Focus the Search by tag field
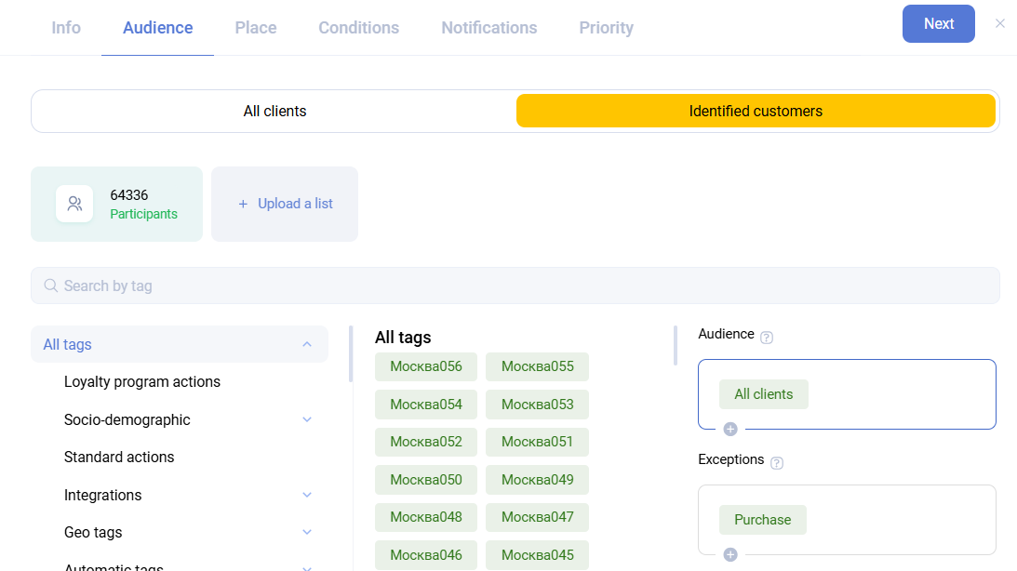 [x=521, y=285]
